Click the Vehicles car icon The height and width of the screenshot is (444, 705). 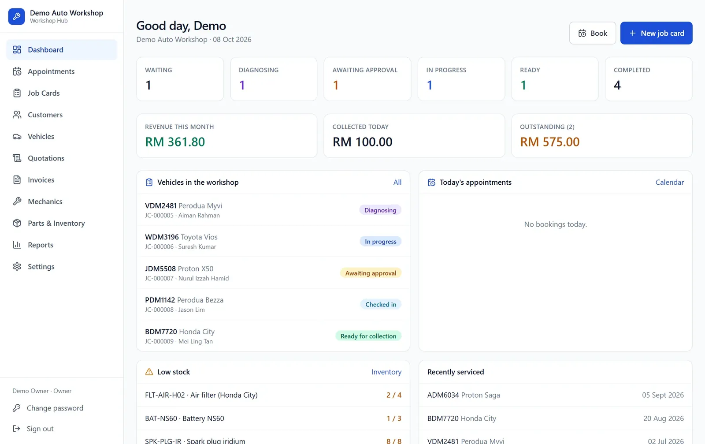[x=17, y=136]
